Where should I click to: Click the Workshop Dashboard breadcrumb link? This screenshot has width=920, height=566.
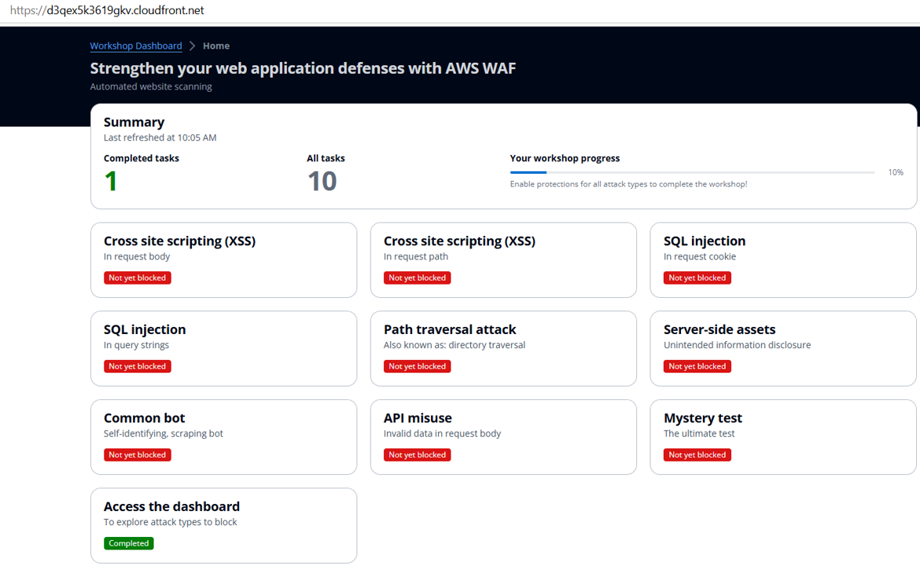coord(136,46)
